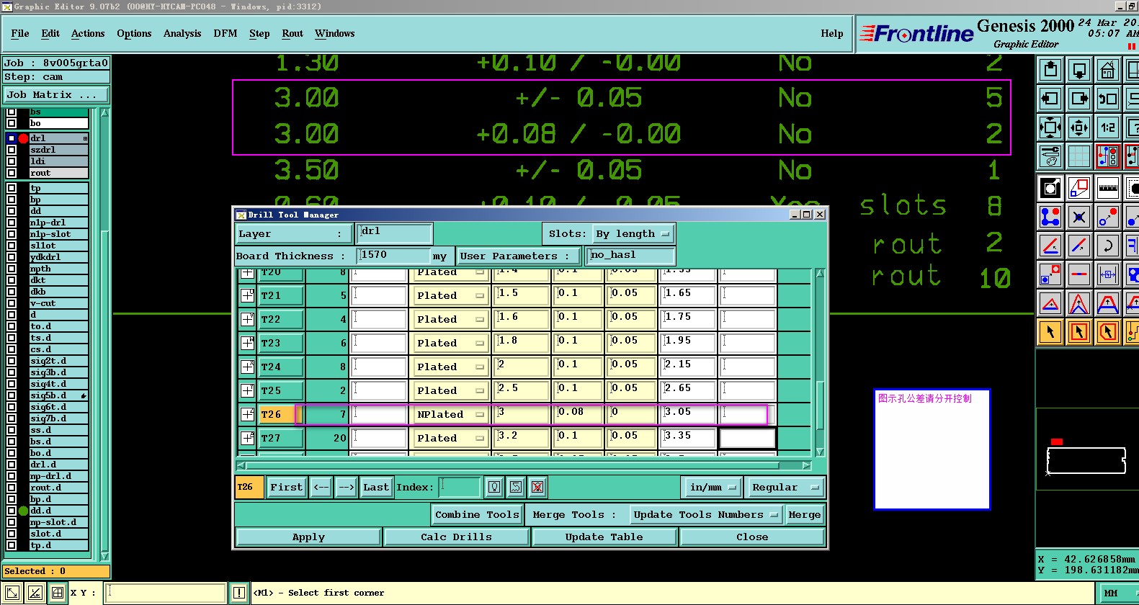
Task: Open the Plated type dropdown for T21
Action: pos(451,295)
